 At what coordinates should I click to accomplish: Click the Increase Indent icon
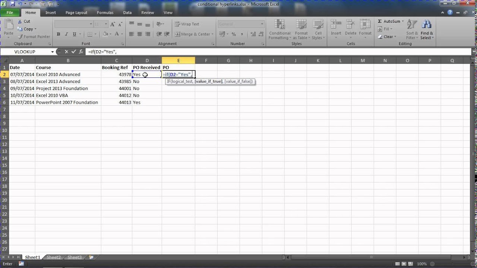[x=167, y=34]
